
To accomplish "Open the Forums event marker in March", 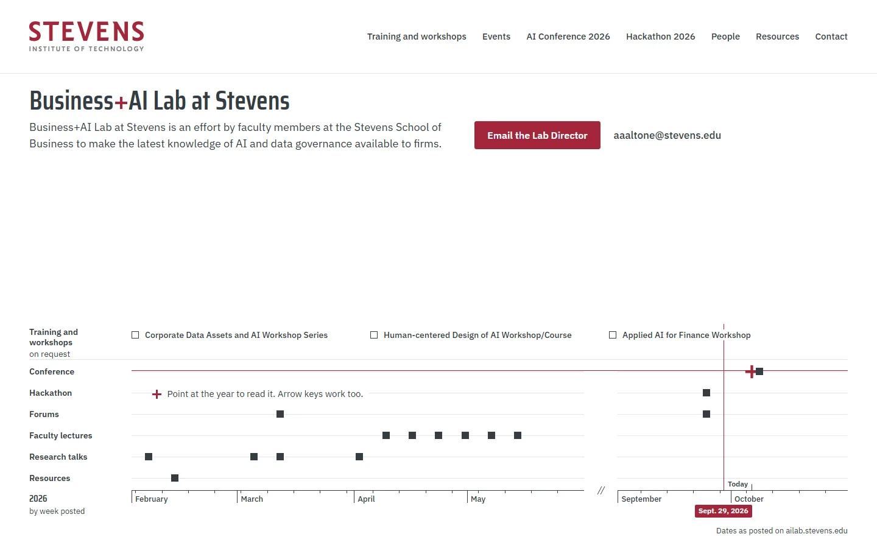I will [280, 414].
